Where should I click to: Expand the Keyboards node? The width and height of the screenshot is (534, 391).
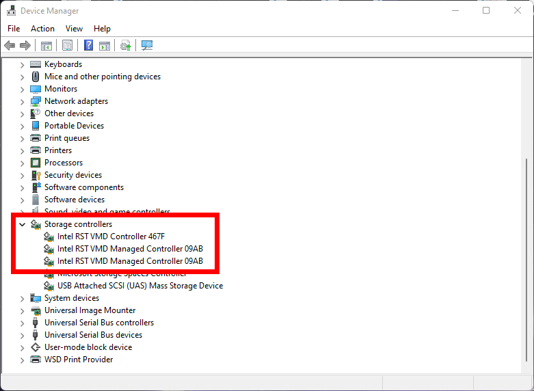point(22,65)
